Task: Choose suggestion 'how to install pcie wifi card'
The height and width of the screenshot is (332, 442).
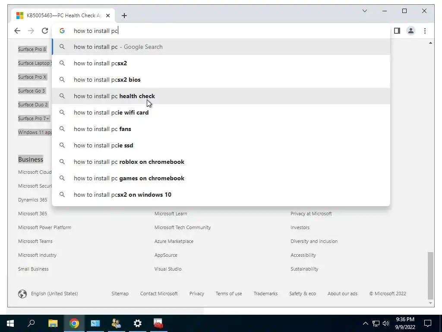Action: pos(221,112)
